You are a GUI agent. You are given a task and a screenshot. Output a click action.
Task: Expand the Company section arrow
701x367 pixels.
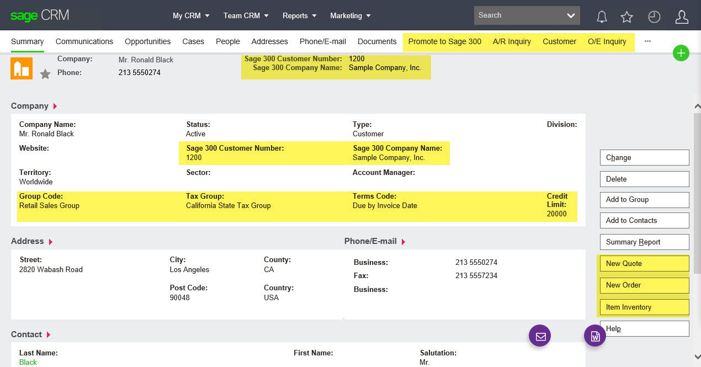[55, 106]
